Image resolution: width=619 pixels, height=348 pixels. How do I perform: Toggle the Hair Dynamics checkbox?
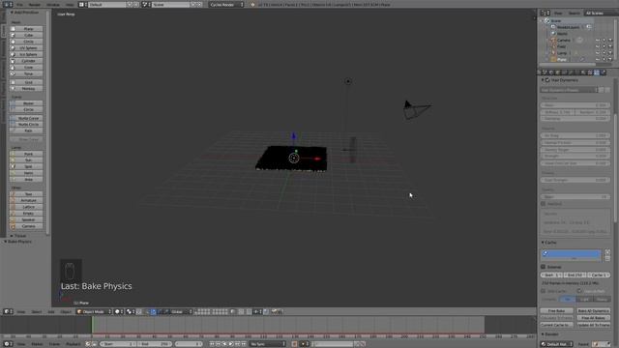tap(547, 80)
